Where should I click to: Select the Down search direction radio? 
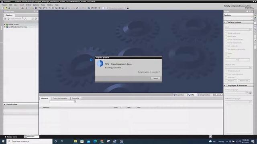[226, 53]
